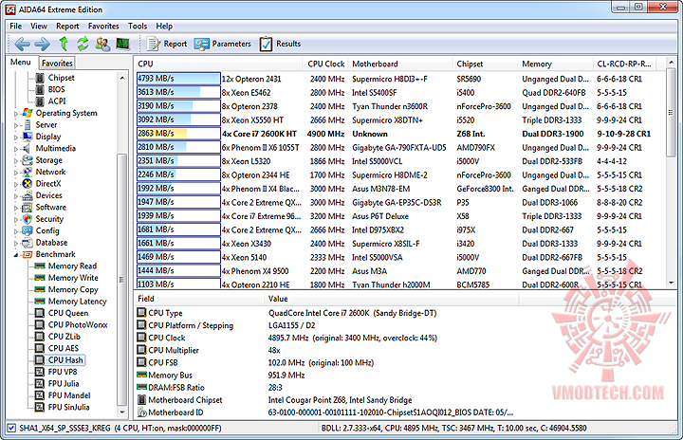Switch to the Menu sidebar tab
The height and width of the screenshot is (440, 683).
pyautogui.click(x=21, y=62)
